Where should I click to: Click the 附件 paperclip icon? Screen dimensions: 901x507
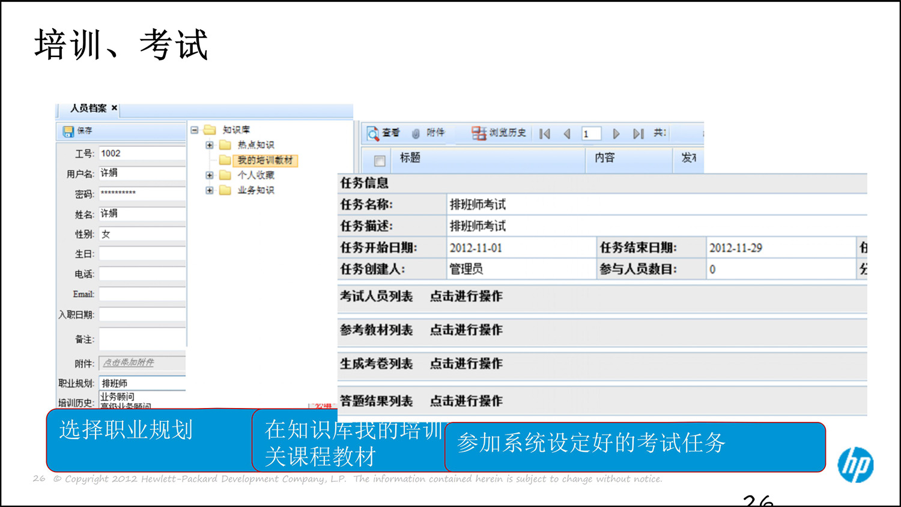416,133
